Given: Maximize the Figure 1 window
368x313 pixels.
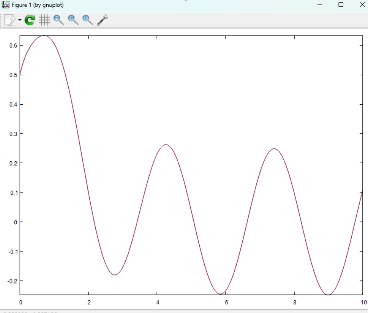Looking at the screenshot, I should 341,5.
